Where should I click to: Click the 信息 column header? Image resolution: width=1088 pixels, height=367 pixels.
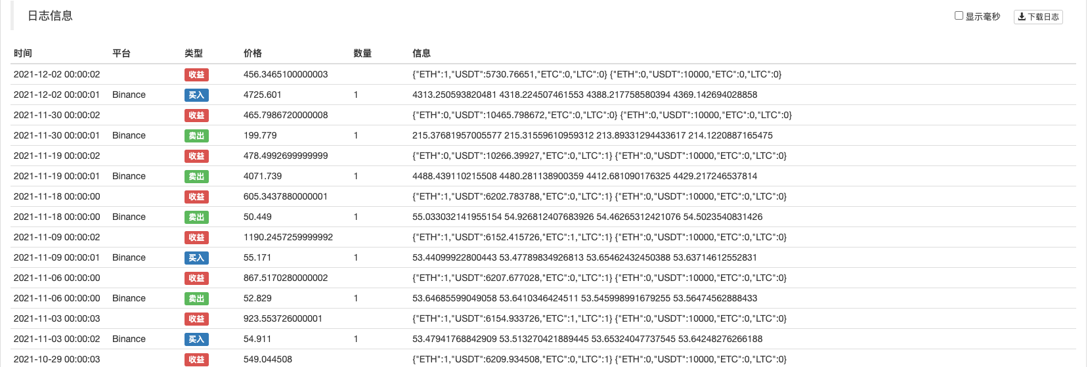click(x=422, y=53)
